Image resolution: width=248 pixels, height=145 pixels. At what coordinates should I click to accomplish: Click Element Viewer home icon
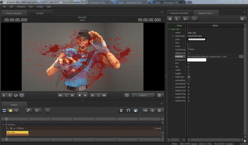point(170,19)
